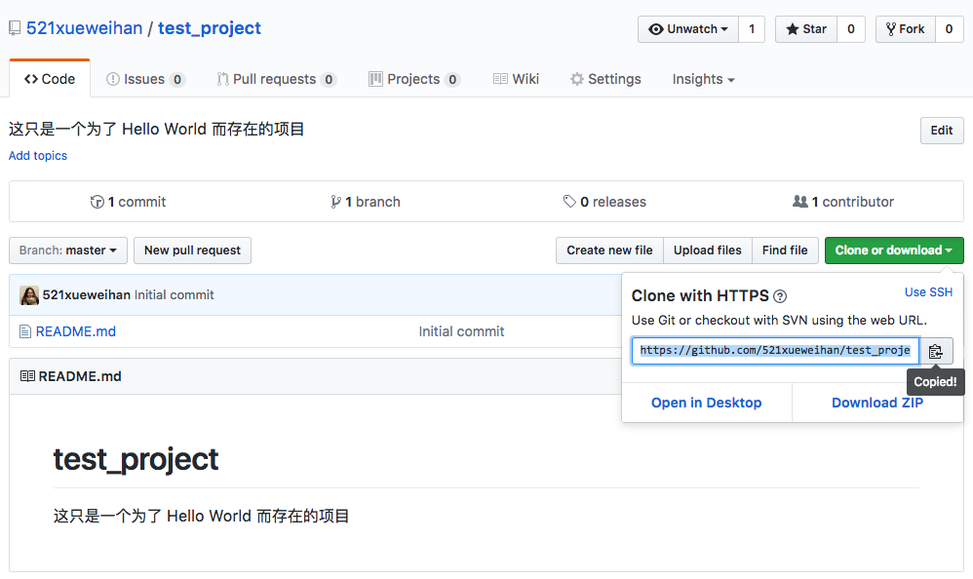Fork the test_project repository
The height and width of the screenshot is (579, 973).
pos(906,29)
